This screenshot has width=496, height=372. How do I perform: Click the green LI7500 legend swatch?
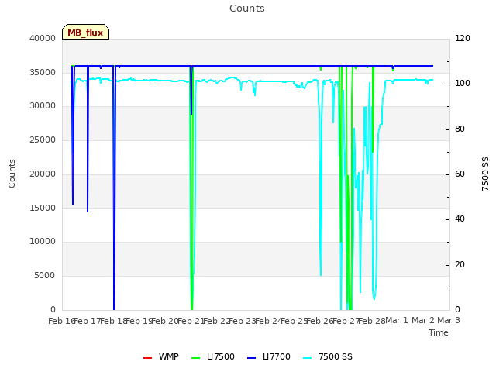(196, 358)
